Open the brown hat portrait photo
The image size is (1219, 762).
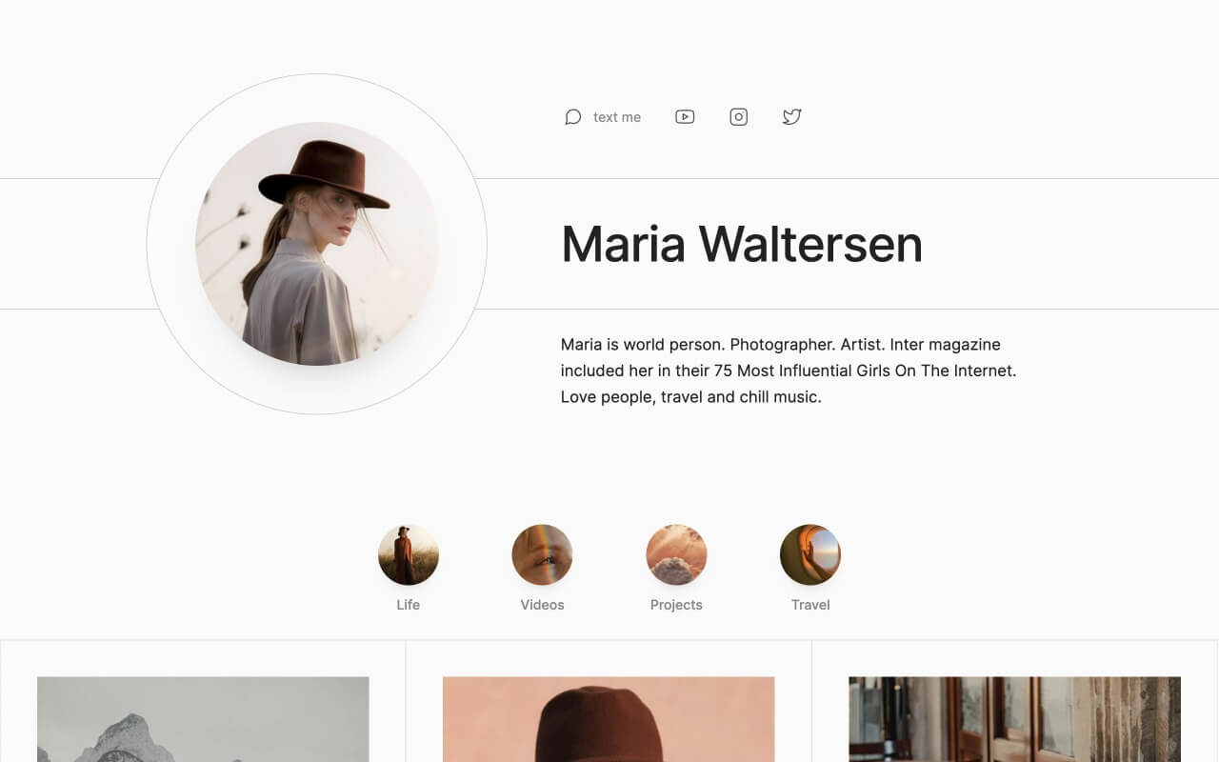tap(609, 724)
